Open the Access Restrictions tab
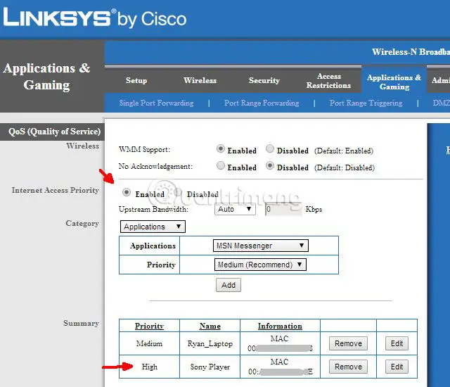The image size is (450, 387). pos(328,81)
